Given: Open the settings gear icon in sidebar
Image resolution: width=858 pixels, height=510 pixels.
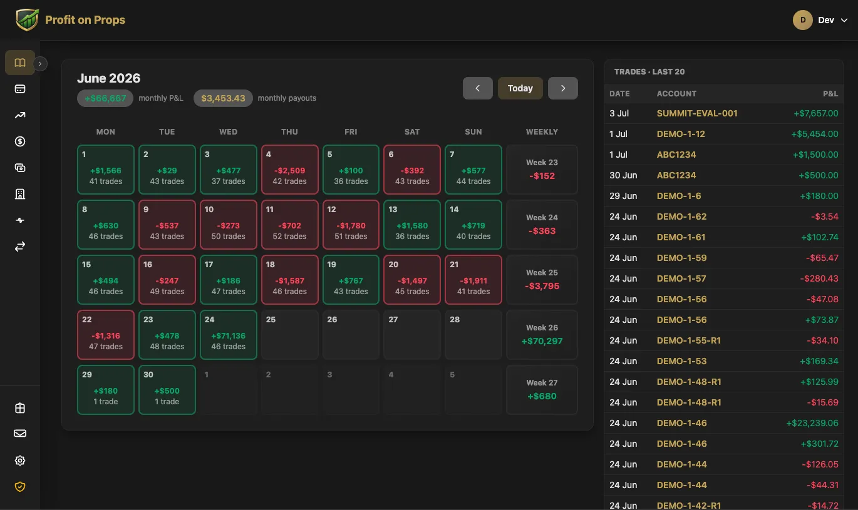Looking at the screenshot, I should click(x=20, y=461).
